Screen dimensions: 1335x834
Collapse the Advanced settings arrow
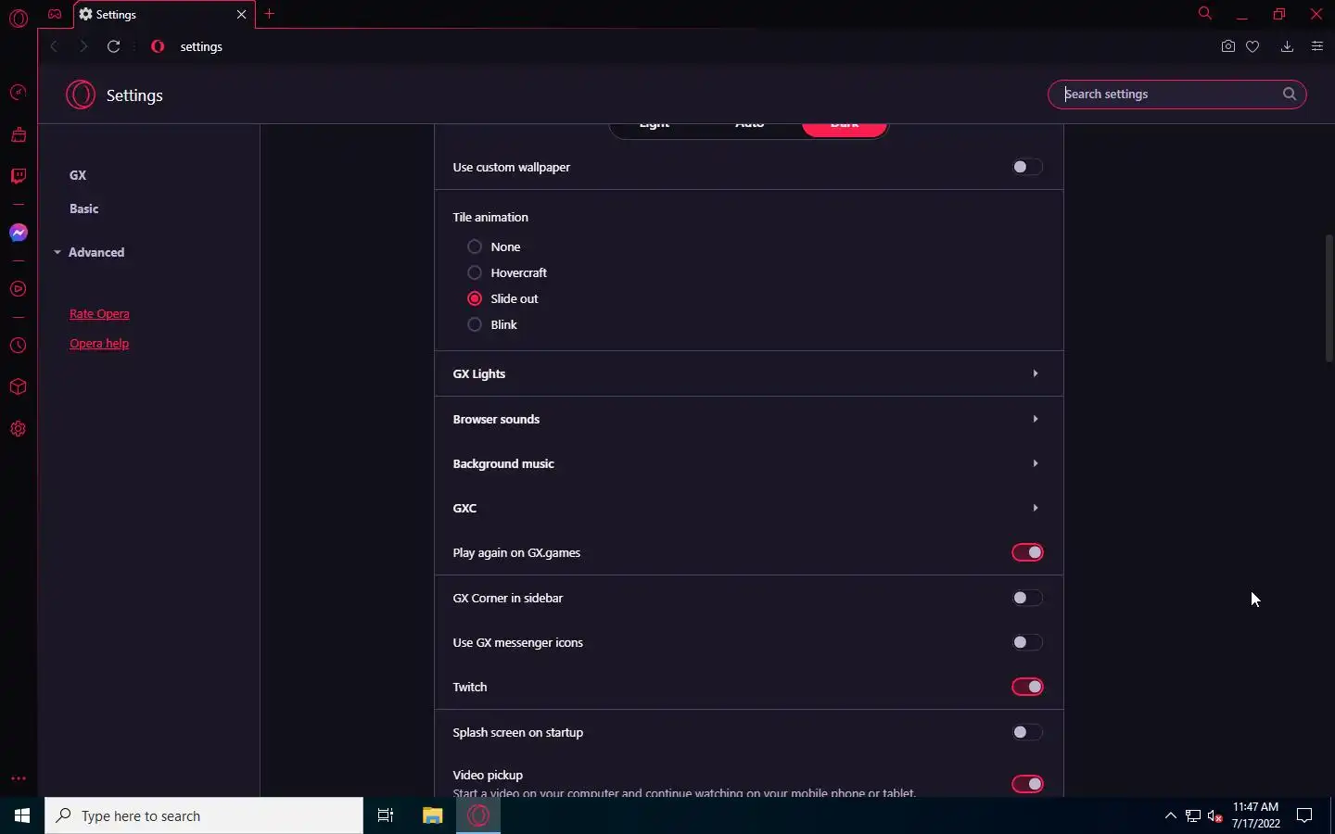coord(57,252)
